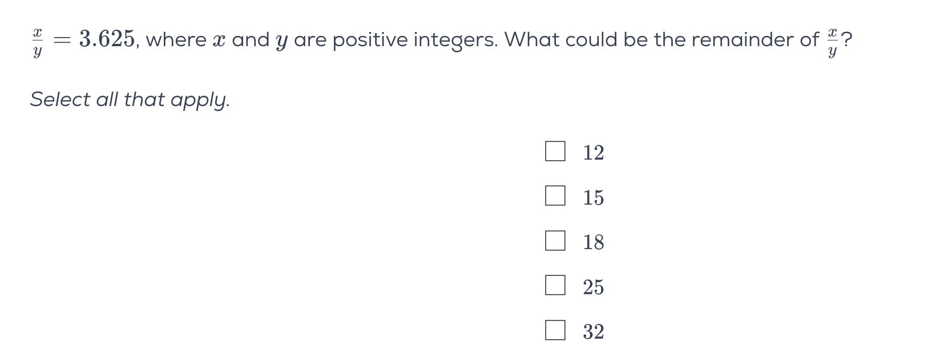The width and height of the screenshot is (936, 358).
Task: Click the number label 12
Action: click(x=593, y=153)
